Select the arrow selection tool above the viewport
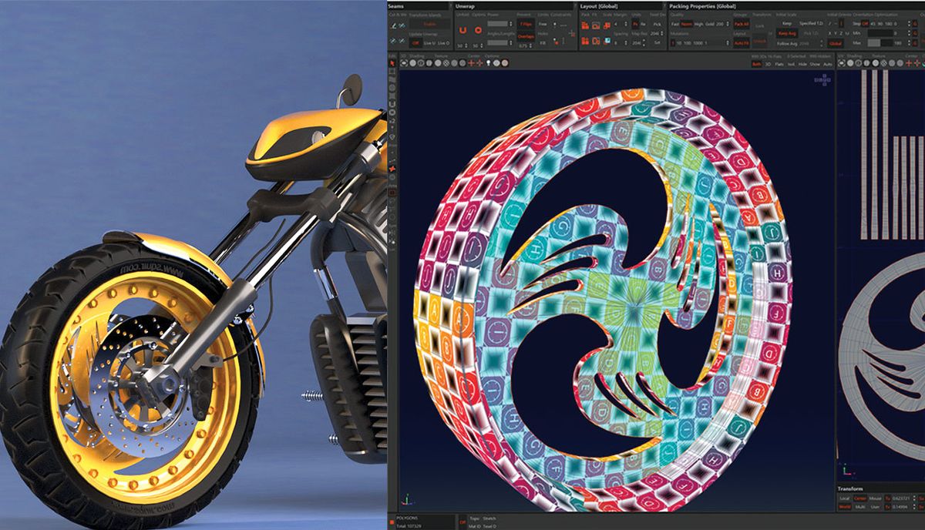This screenshot has width=925, height=530. [392, 64]
